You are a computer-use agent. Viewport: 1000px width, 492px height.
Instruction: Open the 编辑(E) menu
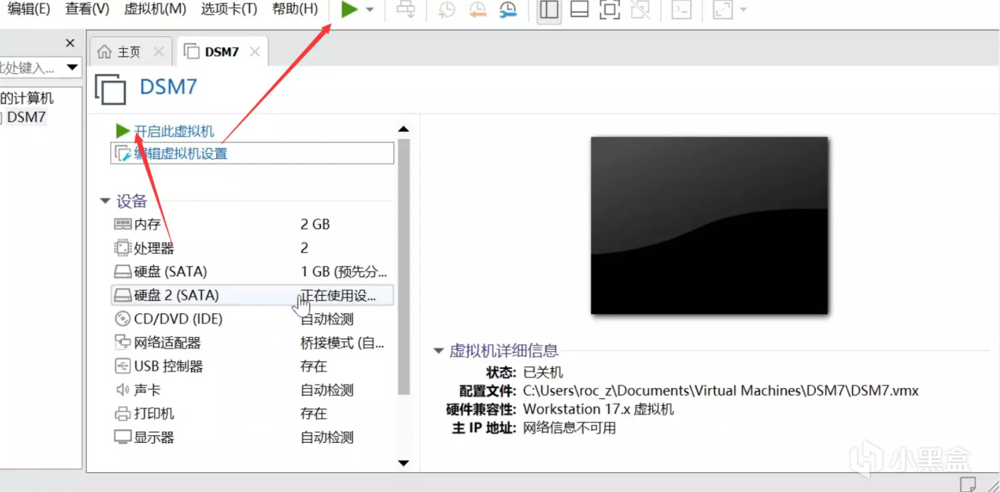pos(29,9)
